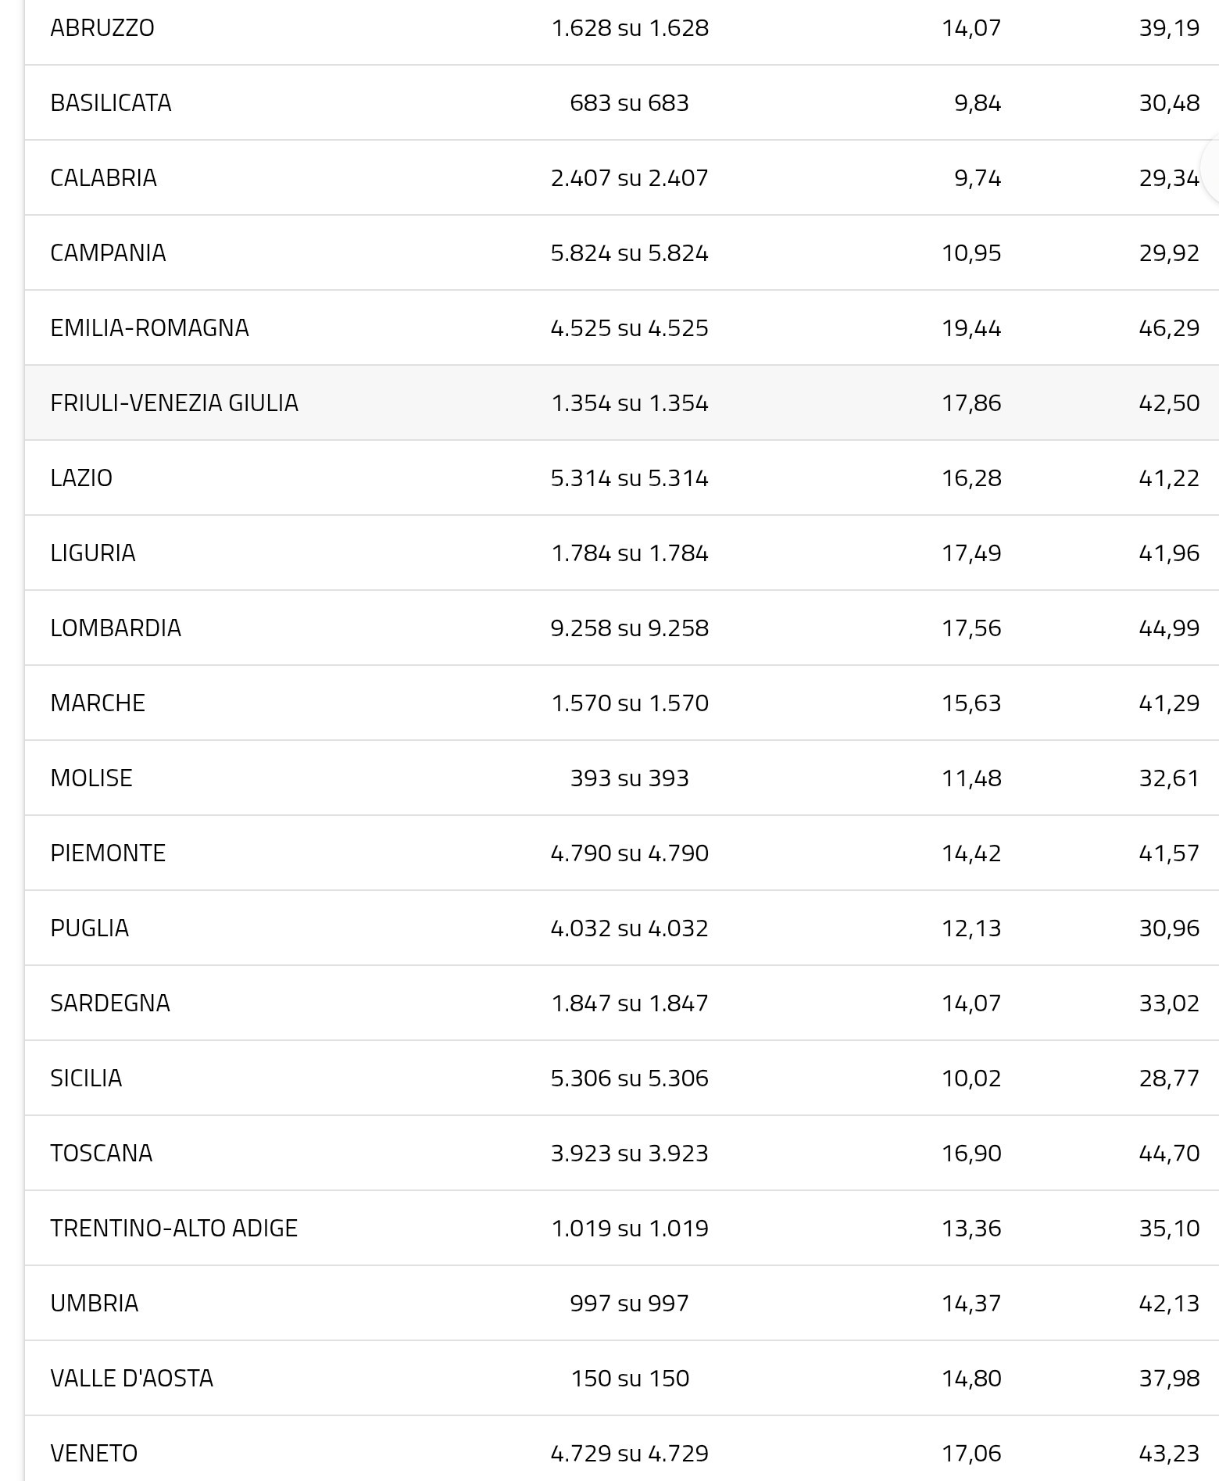This screenshot has width=1219, height=1481.
Task: Click the SICILIA region name
Action: pos(86,1078)
